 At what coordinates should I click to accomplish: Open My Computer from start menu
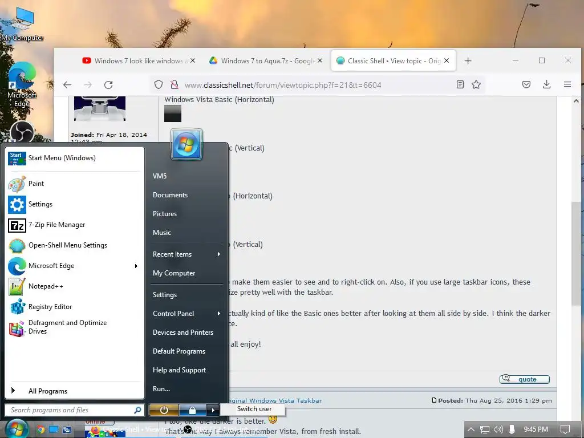186,273
